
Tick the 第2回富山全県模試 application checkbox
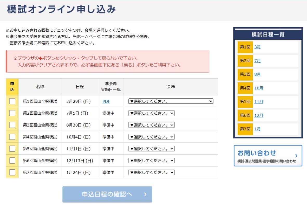tap(12, 113)
